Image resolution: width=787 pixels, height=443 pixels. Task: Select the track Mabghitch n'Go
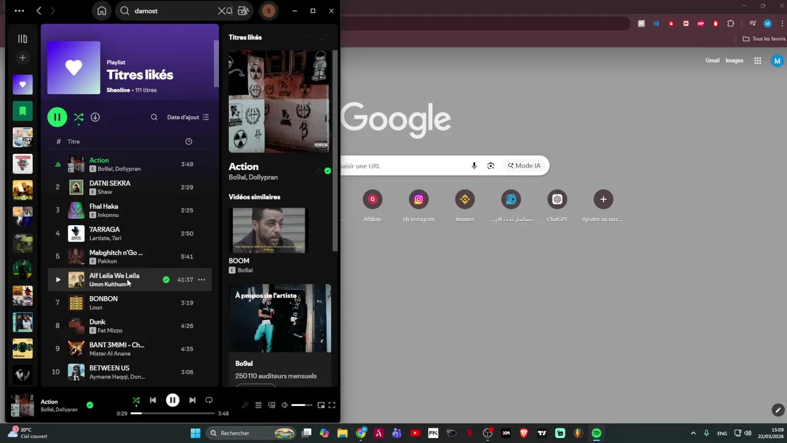[x=130, y=257]
